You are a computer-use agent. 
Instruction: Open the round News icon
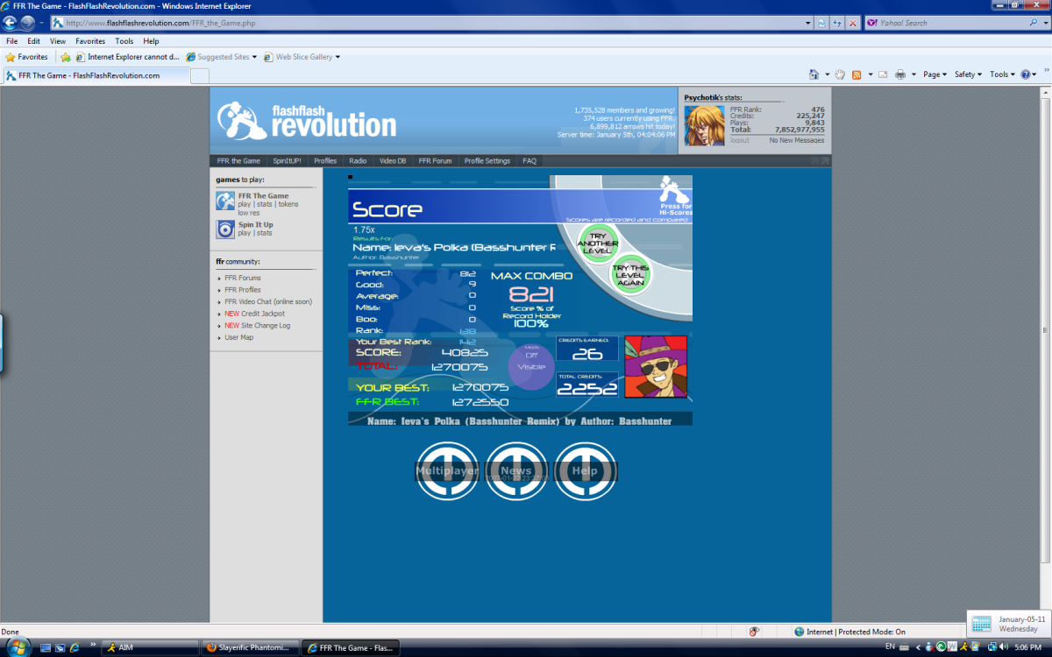point(516,471)
